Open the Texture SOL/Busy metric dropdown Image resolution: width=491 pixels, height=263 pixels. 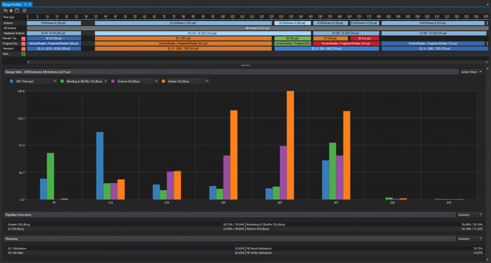tap(137, 81)
